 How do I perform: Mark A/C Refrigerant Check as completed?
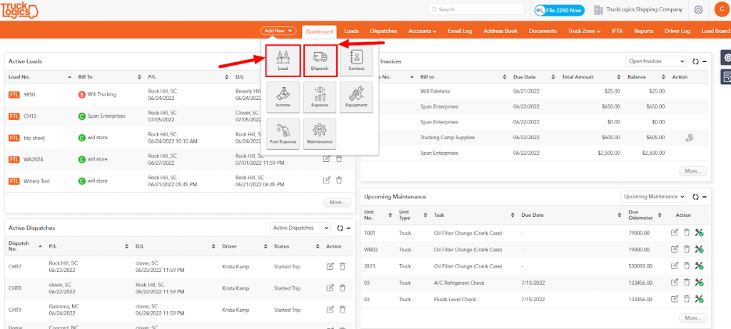point(699,283)
